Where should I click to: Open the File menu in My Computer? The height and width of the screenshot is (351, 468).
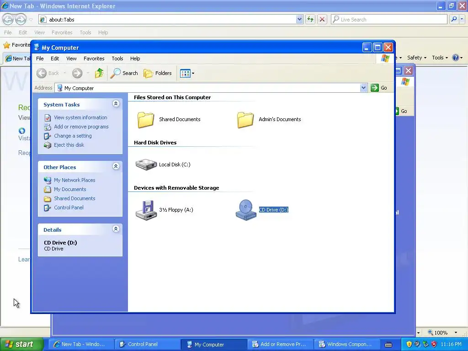[40, 58]
